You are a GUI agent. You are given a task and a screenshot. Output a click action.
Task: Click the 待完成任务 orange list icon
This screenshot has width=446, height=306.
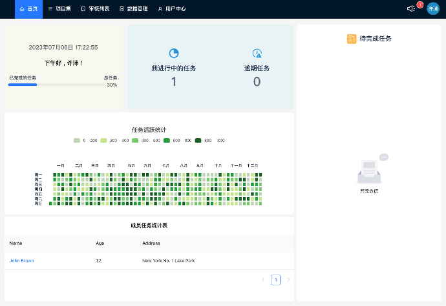click(x=352, y=39)
